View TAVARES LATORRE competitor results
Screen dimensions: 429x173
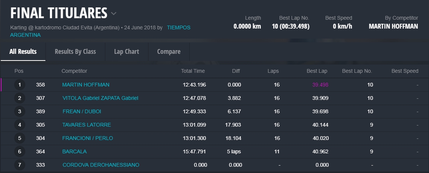pos(86,125)
